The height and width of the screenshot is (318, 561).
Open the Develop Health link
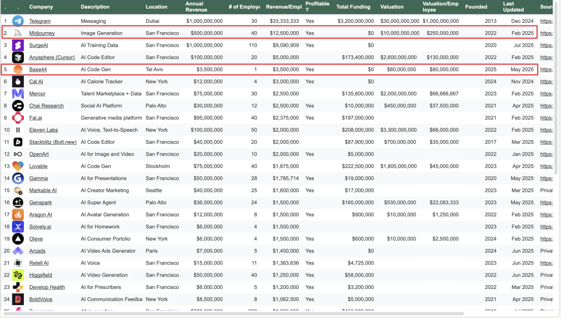(47, 287)
